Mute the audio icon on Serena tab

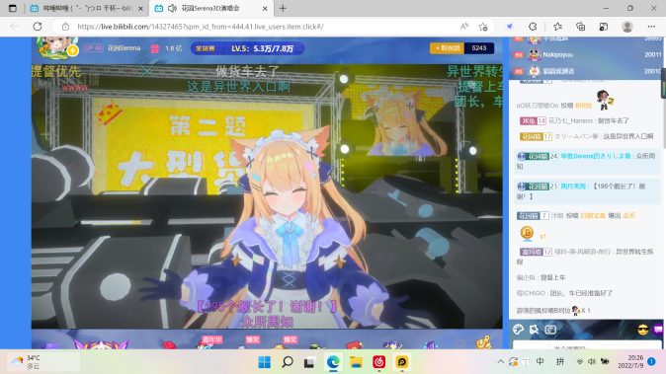tap(173, 8)
